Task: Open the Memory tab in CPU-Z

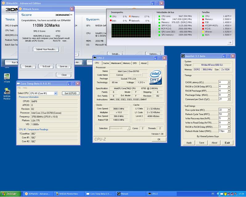Action: (127, 63)
